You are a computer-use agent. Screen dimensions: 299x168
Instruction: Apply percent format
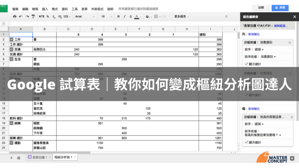click(47, 17)
